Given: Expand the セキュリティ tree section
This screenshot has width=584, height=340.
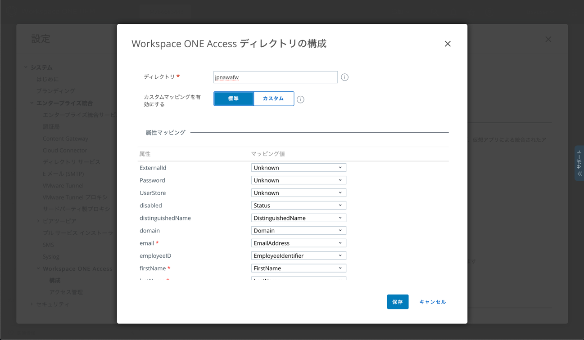Looking at the screenshot, I should coord(32,304).
